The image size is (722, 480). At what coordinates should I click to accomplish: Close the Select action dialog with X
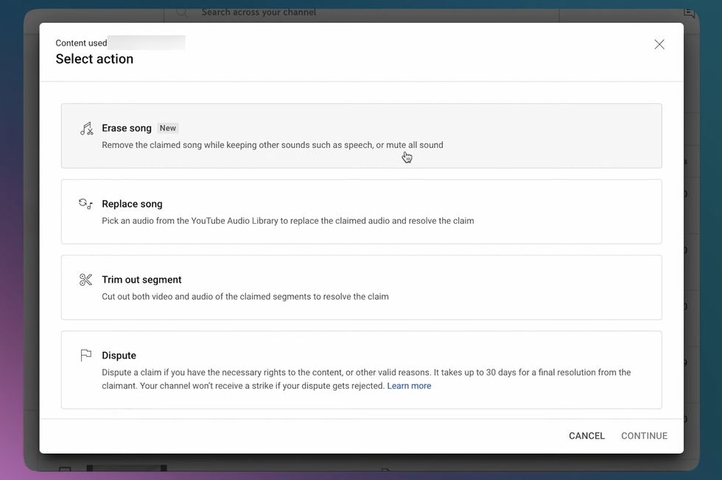[659, 44]
